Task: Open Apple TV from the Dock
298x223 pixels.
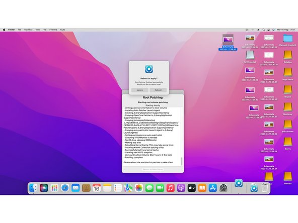Action: pyautogui.click(x=192, y=188)
